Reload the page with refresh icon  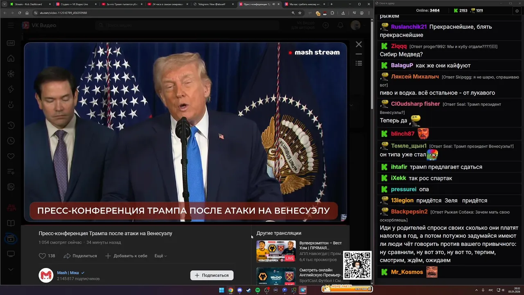tap(20, 13)
